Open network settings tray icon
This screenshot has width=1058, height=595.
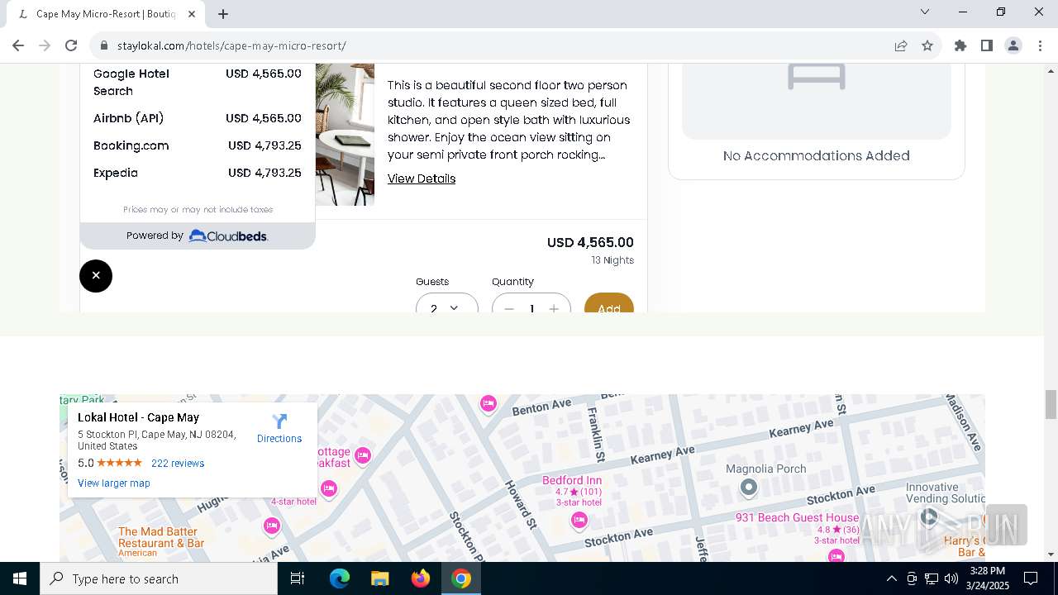[x=931, y=578]
